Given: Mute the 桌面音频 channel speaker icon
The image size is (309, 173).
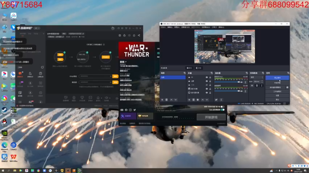Looking at the screenshot, I should click(242, 91).
